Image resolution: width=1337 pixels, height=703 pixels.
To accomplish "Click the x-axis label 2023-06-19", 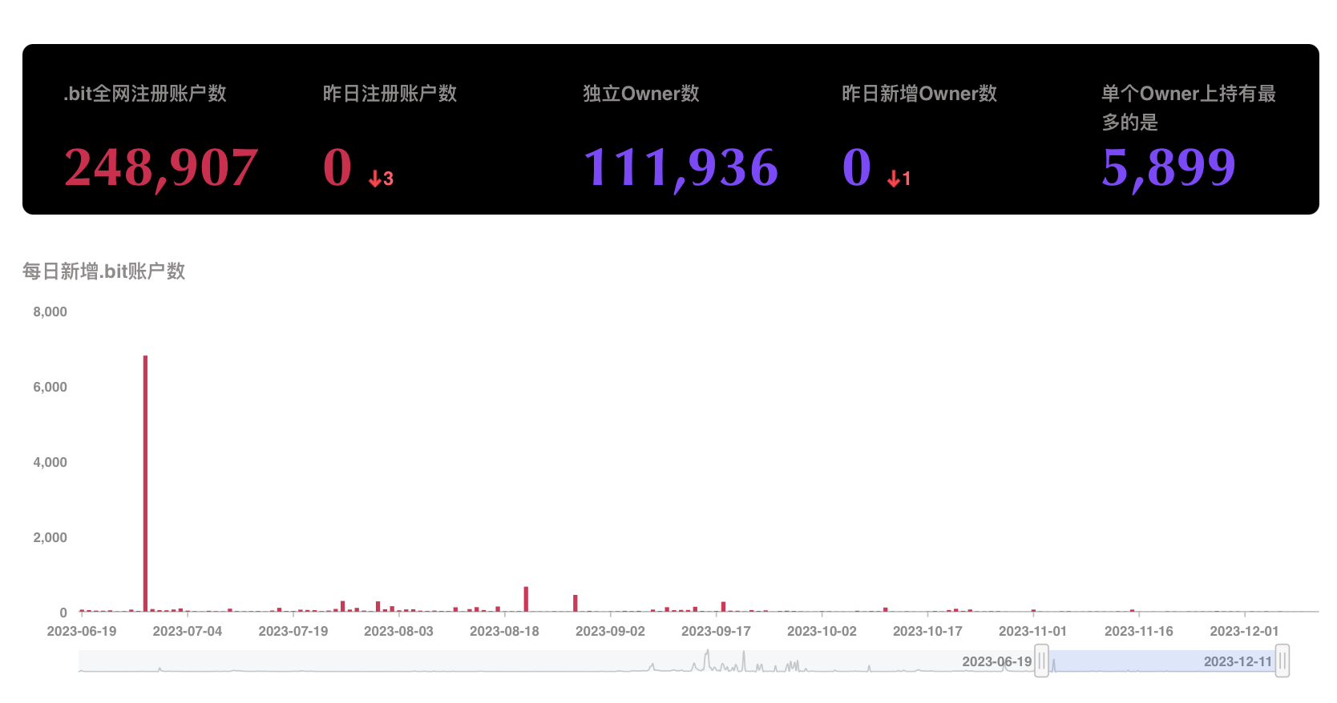I will click(82, 631).
